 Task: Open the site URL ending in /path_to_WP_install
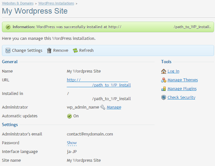[99, 83]
